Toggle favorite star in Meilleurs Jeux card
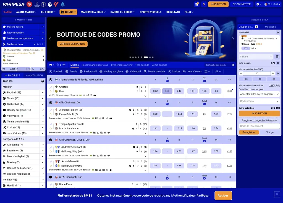 42,50
